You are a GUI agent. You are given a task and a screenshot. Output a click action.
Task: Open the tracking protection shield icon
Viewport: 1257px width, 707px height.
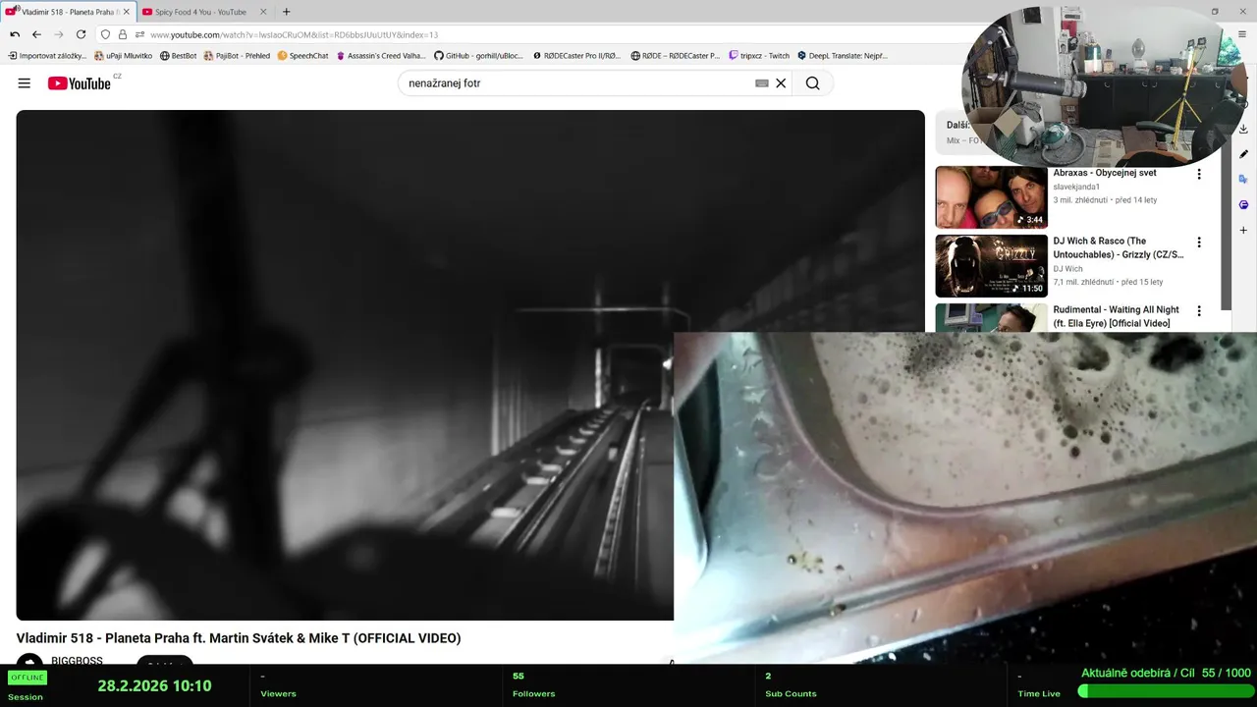[x=106, y=34]
